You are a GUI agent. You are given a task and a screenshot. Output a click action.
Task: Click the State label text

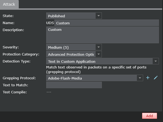8,16
